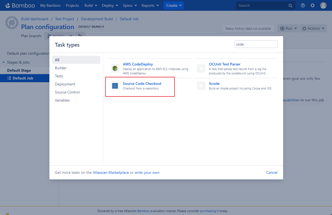This screenshot has width=332, height=215.
Task: Select the Variables task category
Action: (x=76, y=100)
